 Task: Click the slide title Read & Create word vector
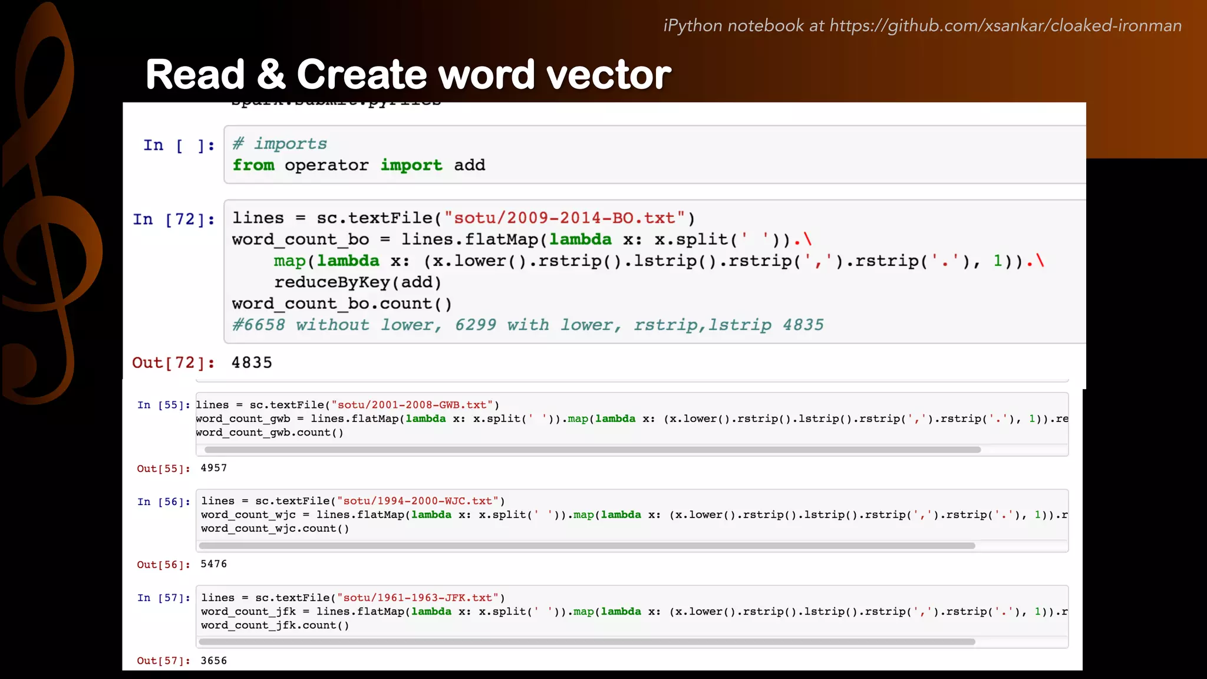[408, 75]
